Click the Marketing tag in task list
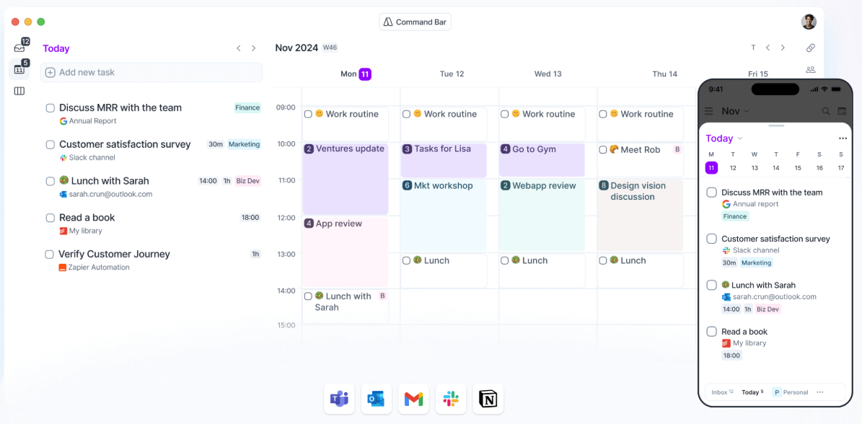This screenshot has width=862, height=424. pyautogui.click(x=244, y=144)
